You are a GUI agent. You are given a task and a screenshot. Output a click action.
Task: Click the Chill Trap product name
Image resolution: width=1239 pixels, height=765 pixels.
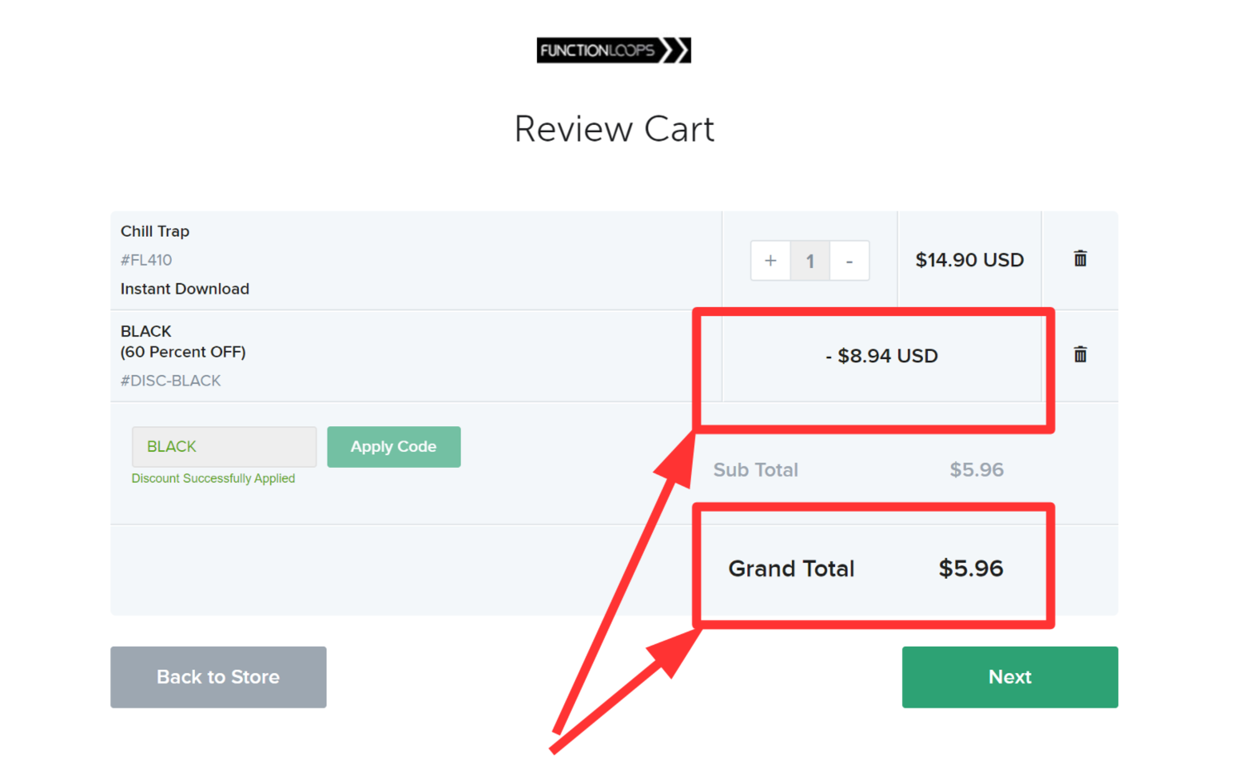pos(155,231)
